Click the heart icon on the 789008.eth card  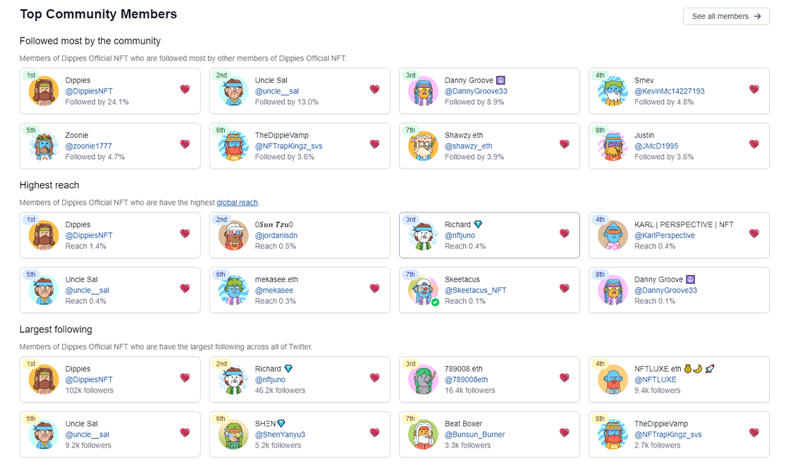[564, 378]
